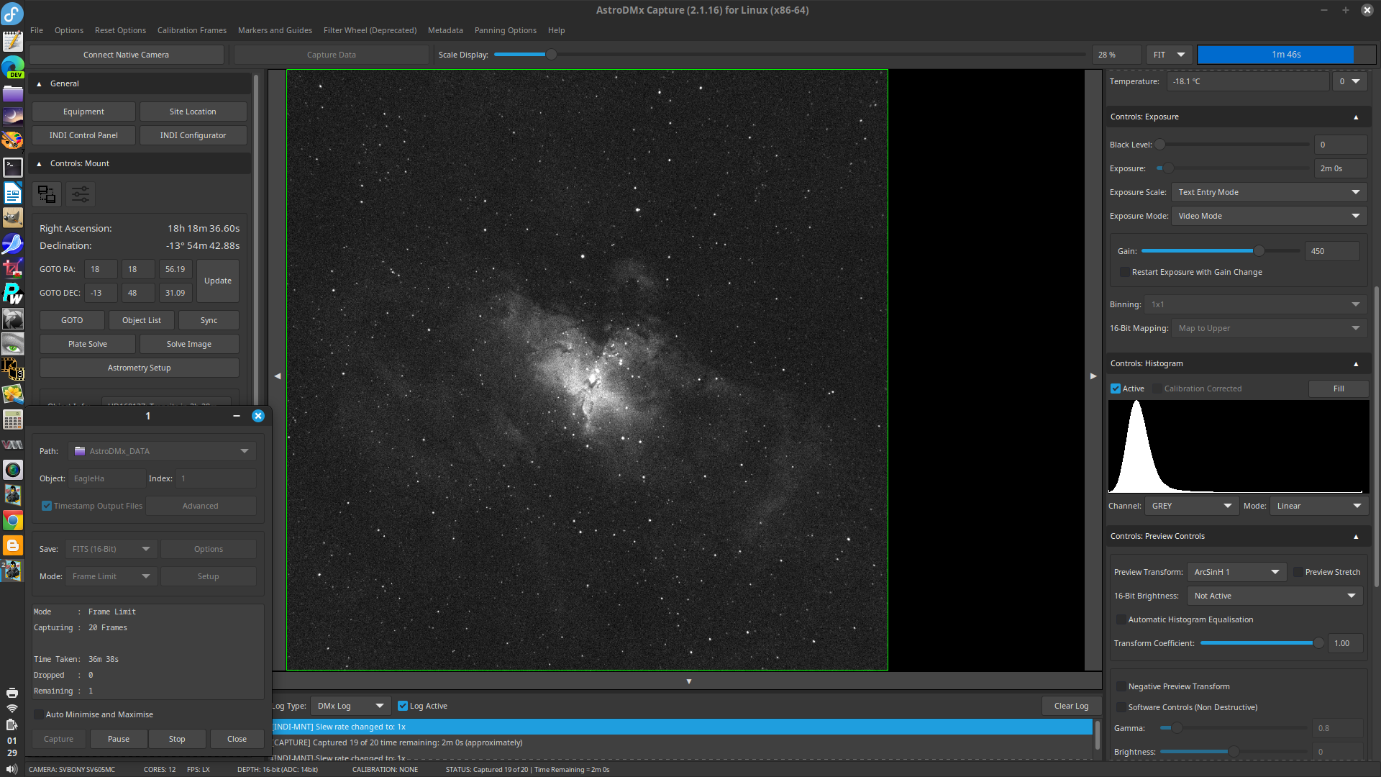Screen dimensions: 1381x777
Task: Collapse log panel with down arrow
Action: pos(688,681)
